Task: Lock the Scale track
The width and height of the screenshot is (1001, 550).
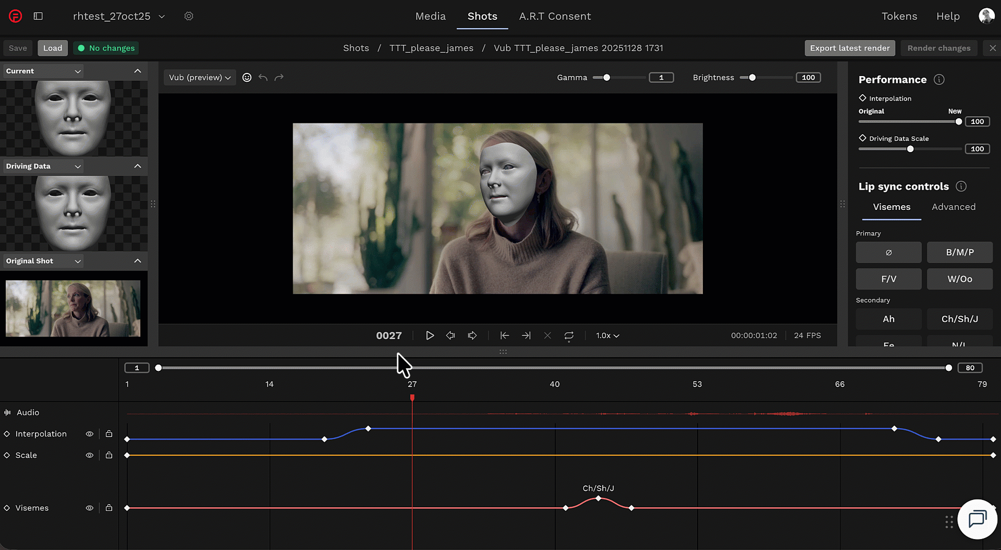Action: pyautogui.click(x=109, y=455)
